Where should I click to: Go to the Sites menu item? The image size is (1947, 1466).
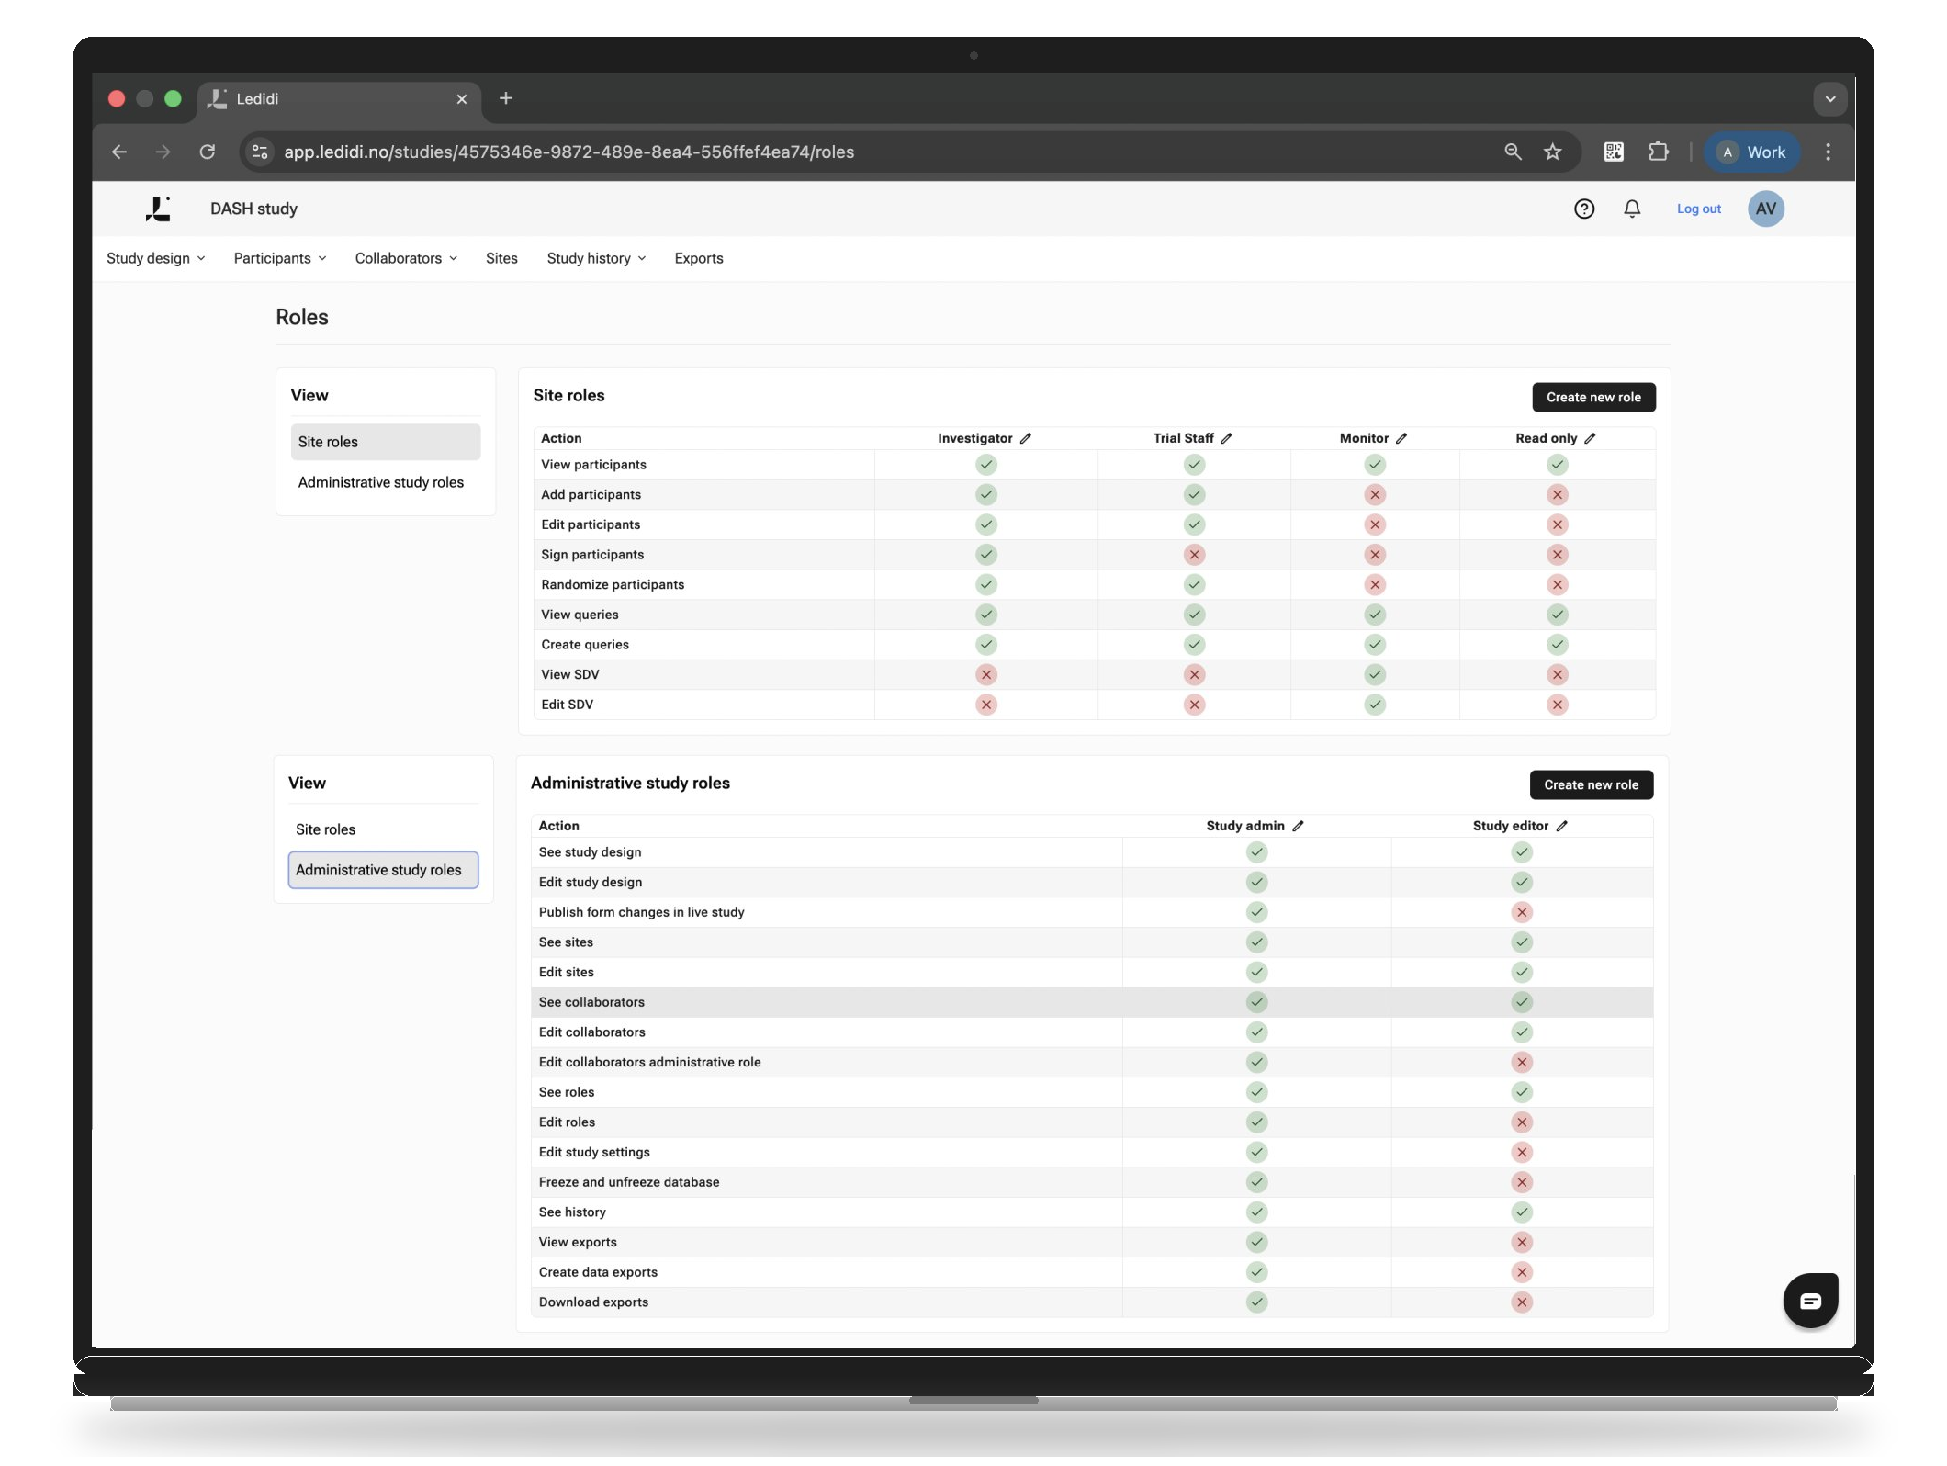[501, 259]
